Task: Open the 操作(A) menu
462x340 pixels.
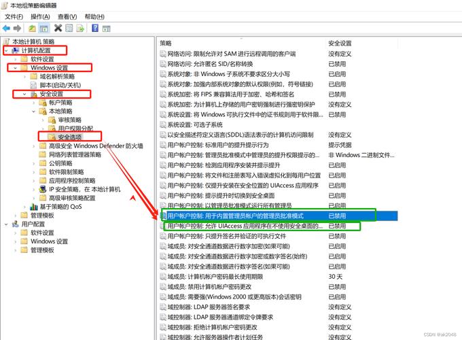Action: (40, 17)
